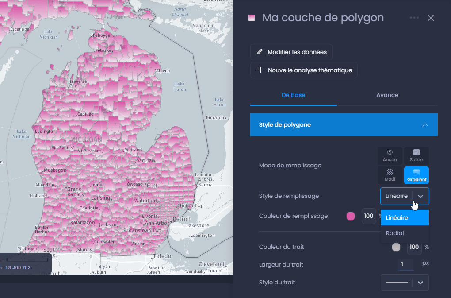The image size is (451, 298).
Task: Click the Largeur du trait width field
Action: (x=405, y=264)
